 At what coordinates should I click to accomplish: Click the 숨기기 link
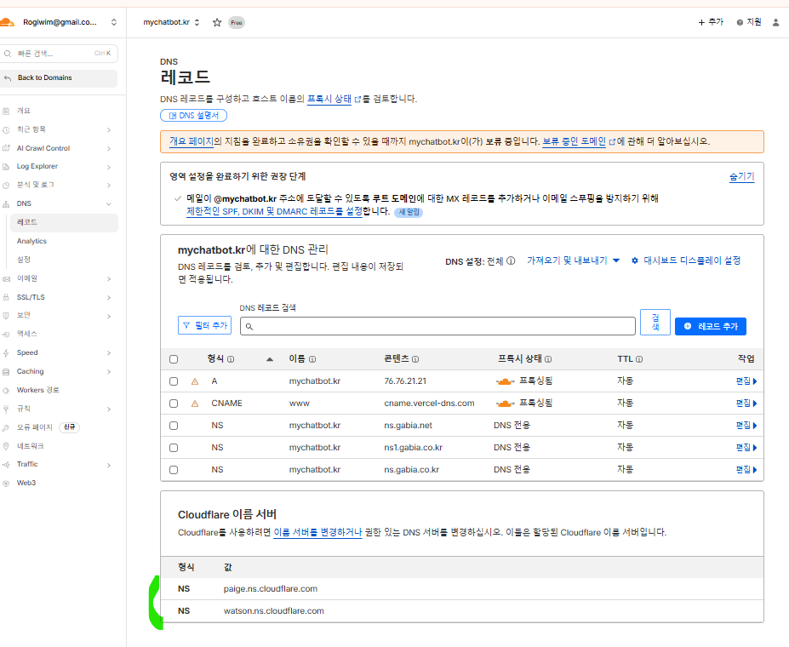[x=741, y=176]
